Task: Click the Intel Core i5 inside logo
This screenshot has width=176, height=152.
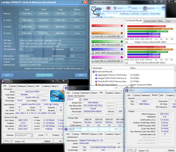Action: coord(57,96)
